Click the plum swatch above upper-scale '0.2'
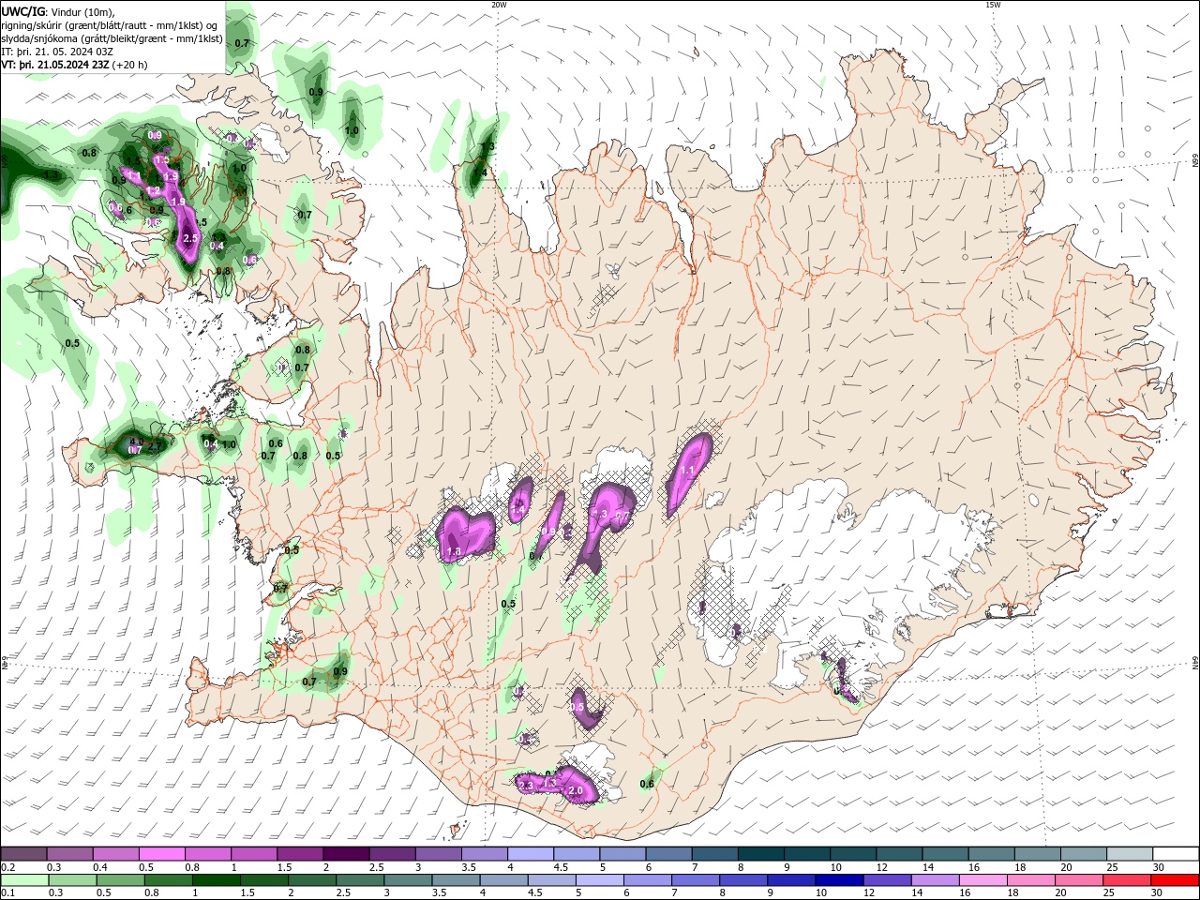 [x=24, y=854]
